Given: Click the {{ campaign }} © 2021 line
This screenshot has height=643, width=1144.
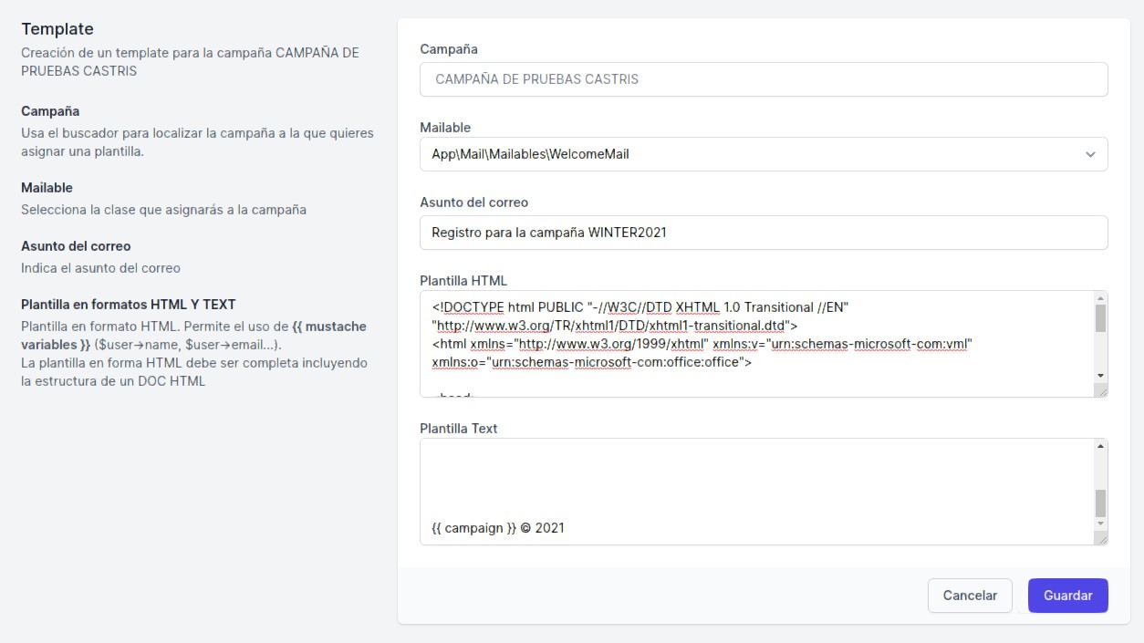Looking at the screenshot, I should [498, 527].
